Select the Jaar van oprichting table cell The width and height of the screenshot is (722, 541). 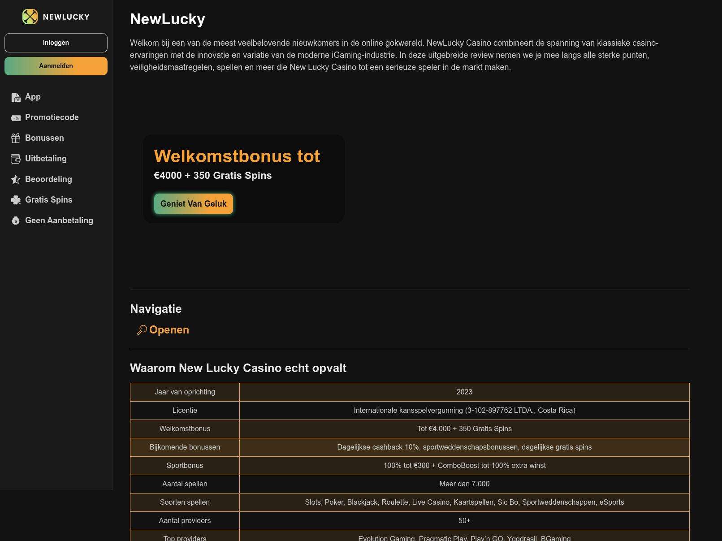(185, 392)
